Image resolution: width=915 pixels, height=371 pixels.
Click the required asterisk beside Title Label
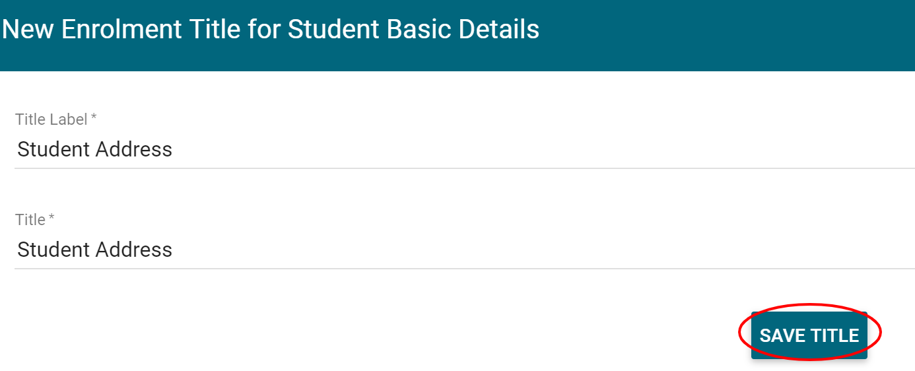(x=94, y=119)
